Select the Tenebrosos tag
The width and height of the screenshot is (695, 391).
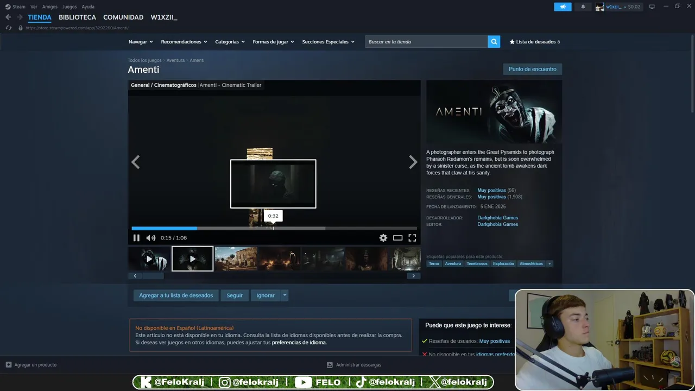coord(477,264)
